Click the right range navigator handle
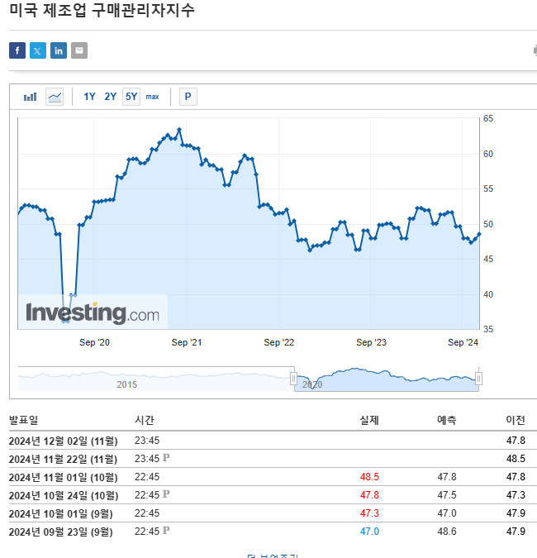This screenshot has height=558, width=537. pos(478,379)
